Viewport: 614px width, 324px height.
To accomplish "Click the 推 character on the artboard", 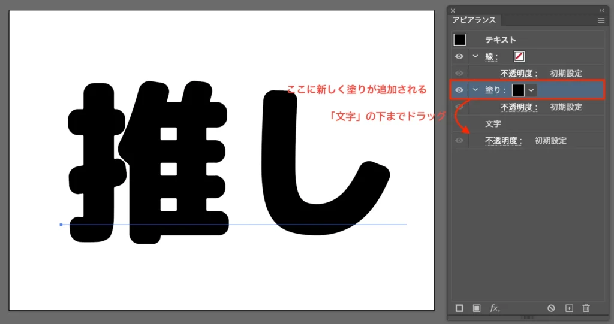I will (148, 162).
